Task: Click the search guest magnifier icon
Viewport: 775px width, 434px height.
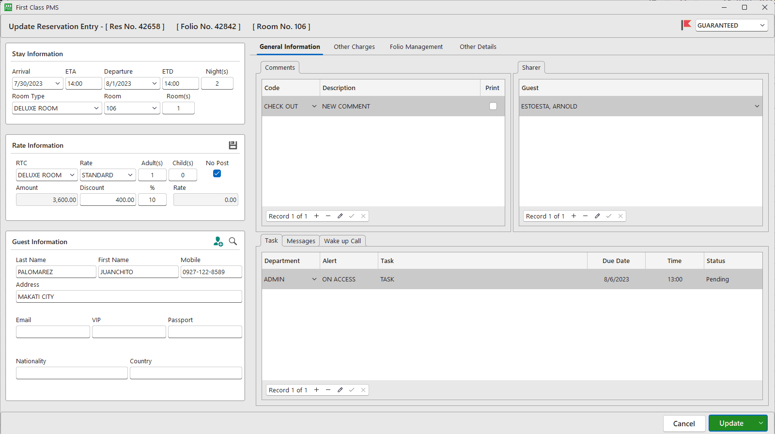Action: click(233, 241)
